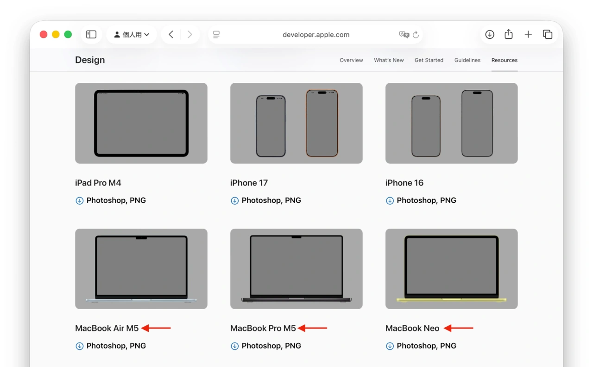This screenshot has height=367, width=593.
Task: Open Safari's Downloads list icon
Action: 489,34
